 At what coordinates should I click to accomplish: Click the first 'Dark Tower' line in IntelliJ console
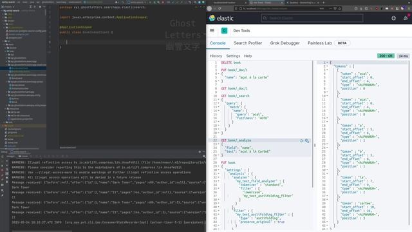[21, 188]
